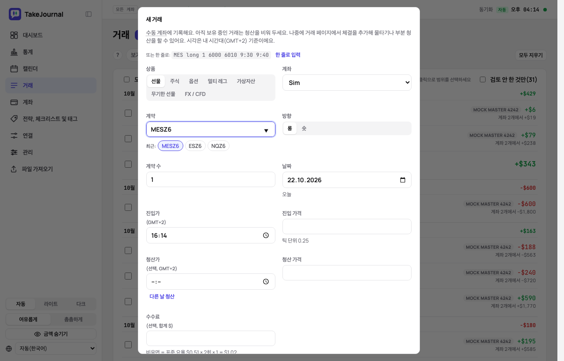Open the 계좌 dropdown showing Sim
Screen dimensions: 564x361
tap(347, 83)
